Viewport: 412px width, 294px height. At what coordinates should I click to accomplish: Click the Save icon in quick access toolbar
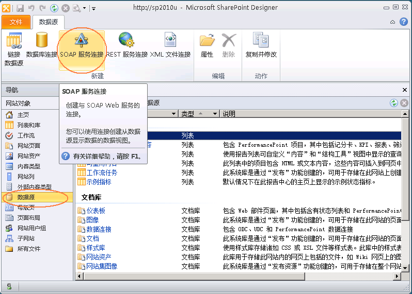coord(20,8)
